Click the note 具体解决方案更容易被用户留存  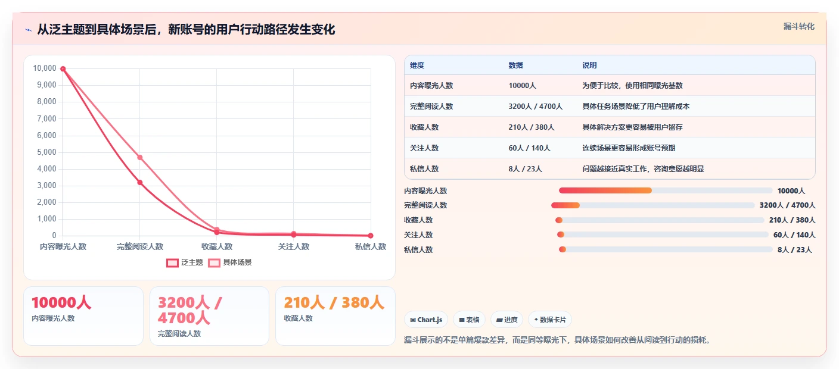click(x=632, y=127)
